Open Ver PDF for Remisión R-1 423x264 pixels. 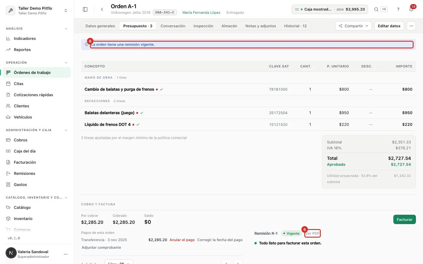click(313, 233)
